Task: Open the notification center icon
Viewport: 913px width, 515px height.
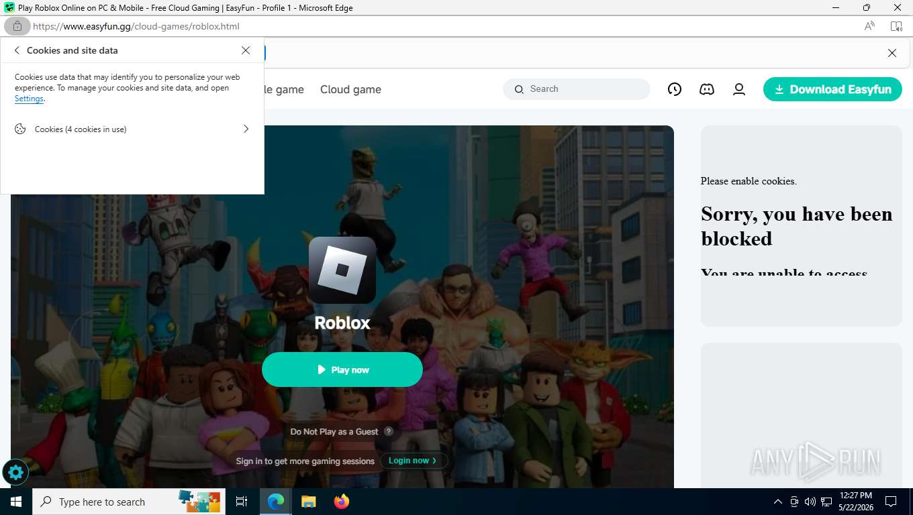Action: click(891, 502)
